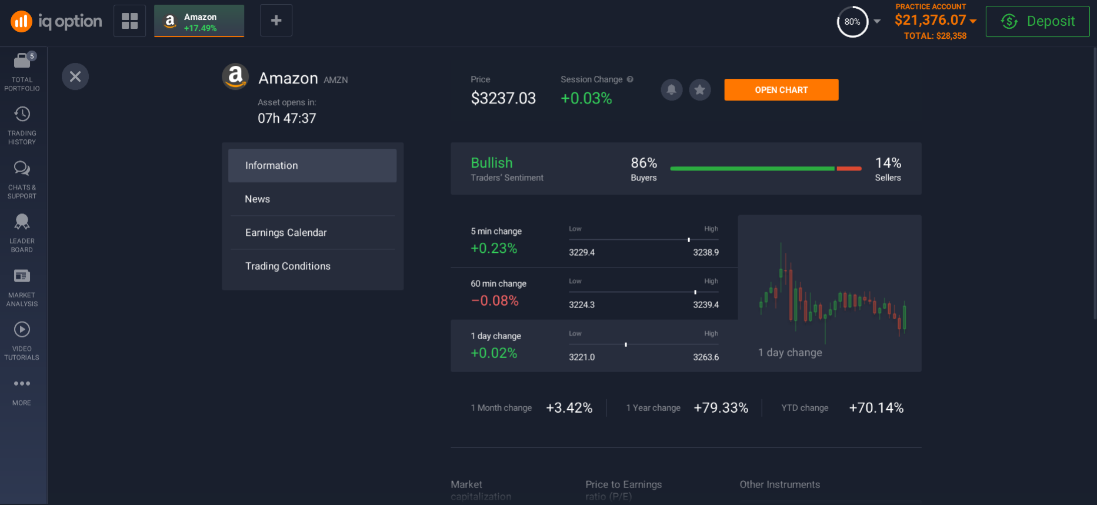Expand the dropdown arrow beside 80%
The width and height of the screenshot is (1097, 505).
877,21
